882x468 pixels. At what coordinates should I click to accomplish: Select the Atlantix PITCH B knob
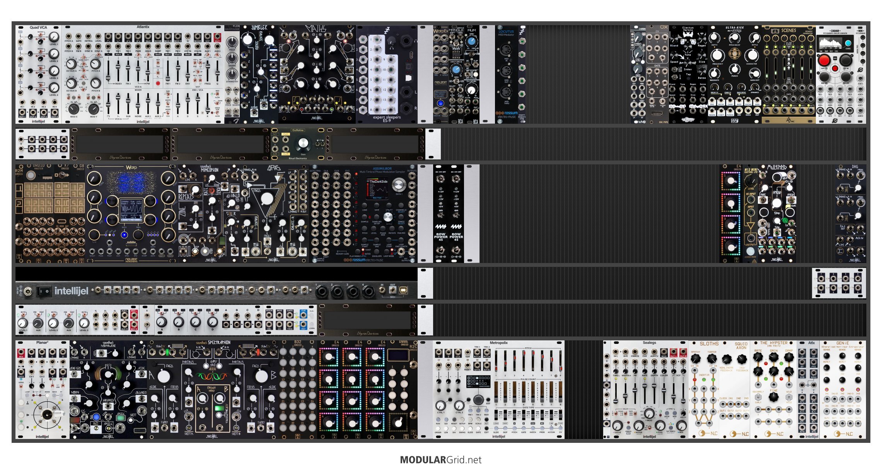pyautogui.click(x=96, y=82)
